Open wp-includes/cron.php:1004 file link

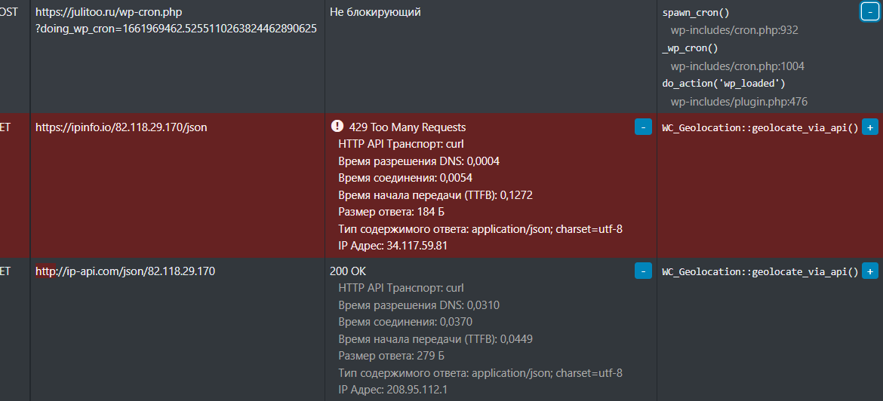[737, 66]
